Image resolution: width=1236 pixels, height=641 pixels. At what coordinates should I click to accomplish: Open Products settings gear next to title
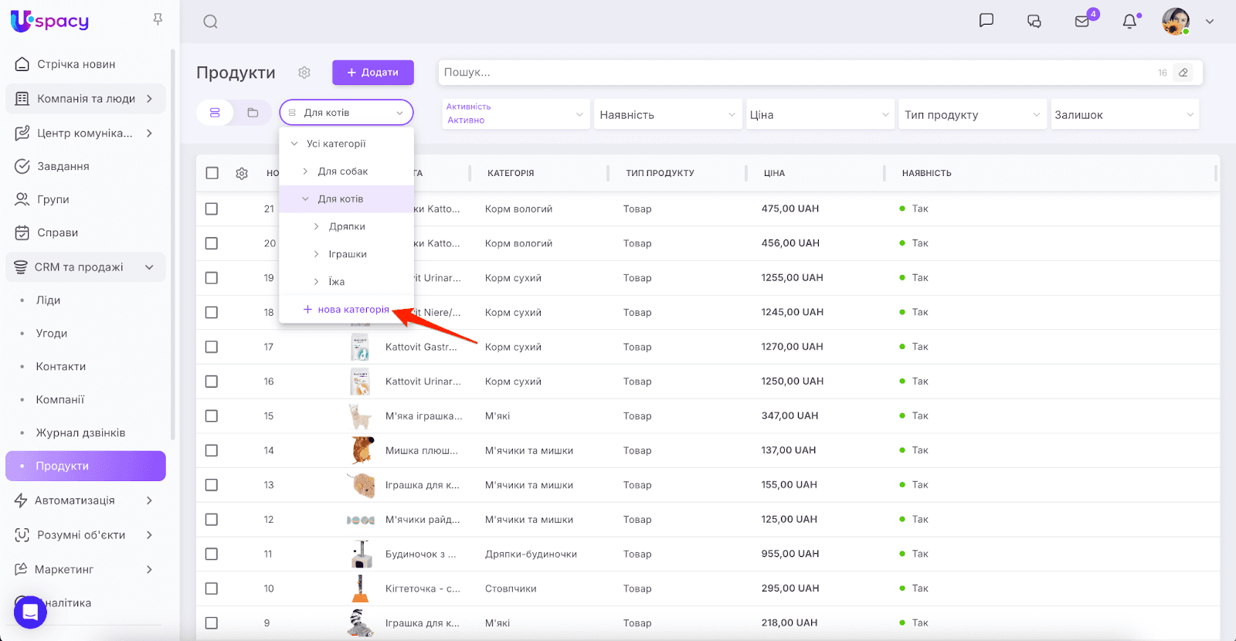click(304, 73)
